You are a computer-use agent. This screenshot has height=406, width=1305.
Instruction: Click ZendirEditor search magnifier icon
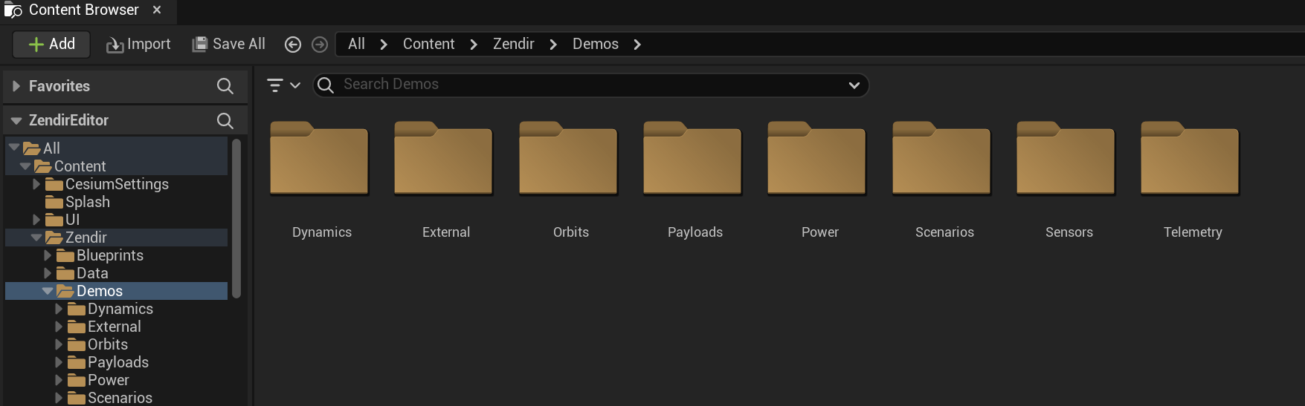(x=225, y=120)
